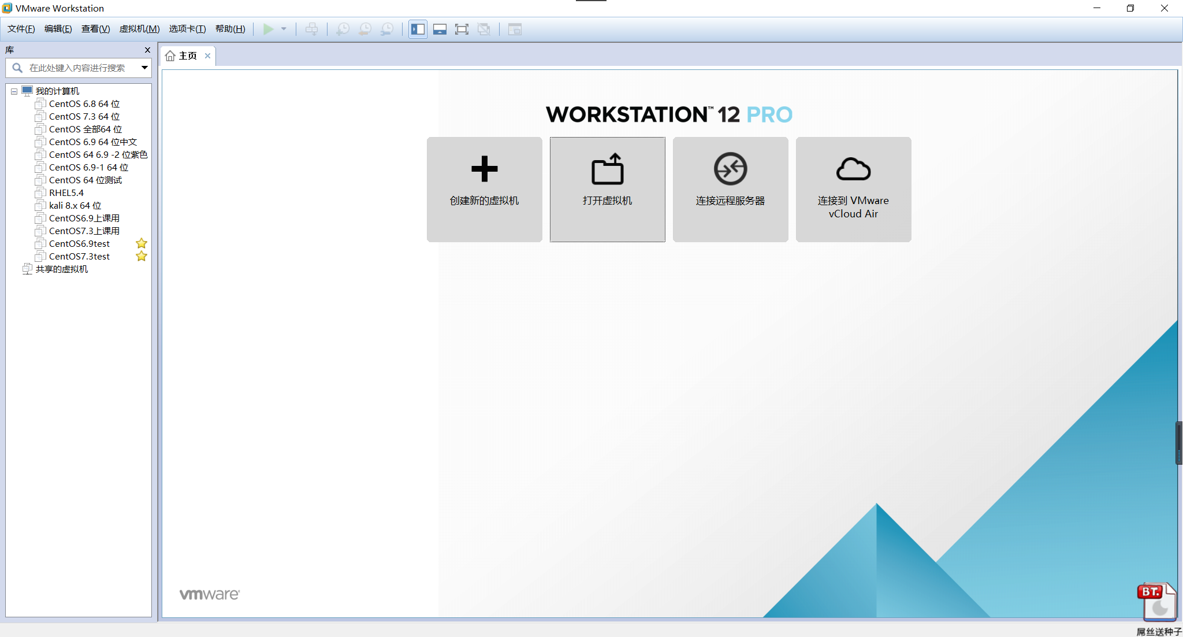Open the power options dropdown arrow
This screenshot has width=1183, height=637.
click(284, 29)
